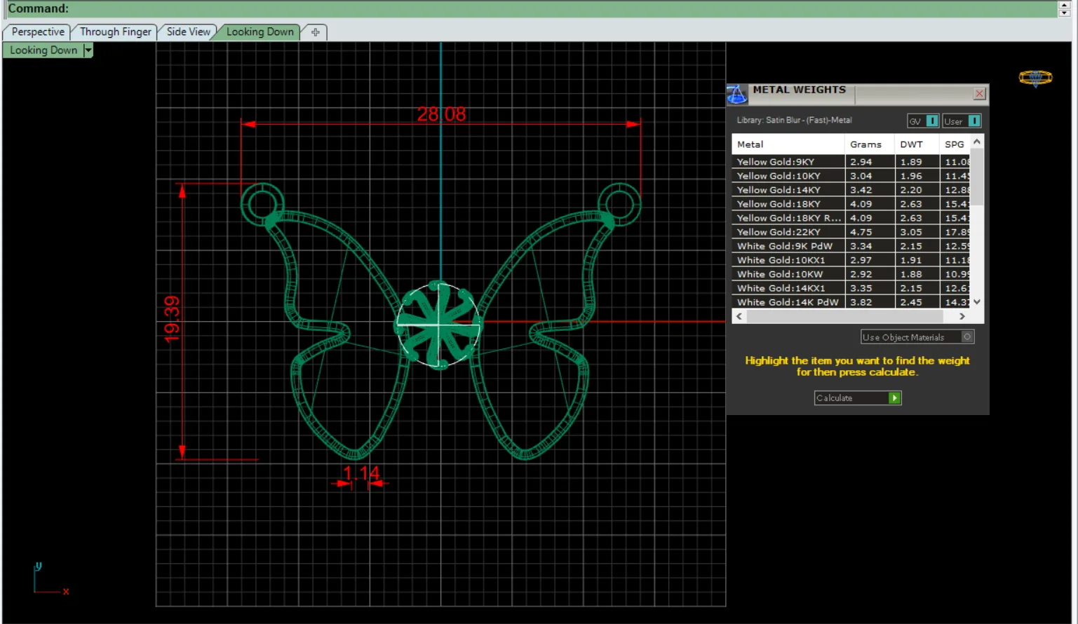The width and height of the screenshot is (1078, 624).
Task: Click the green Calculate arrow icon
Action: coord(894,398)
